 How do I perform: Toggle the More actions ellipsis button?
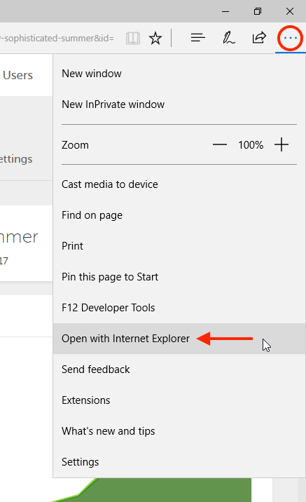(290, 38)
